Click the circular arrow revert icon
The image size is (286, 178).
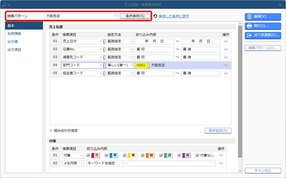click(x=155, y=16)
